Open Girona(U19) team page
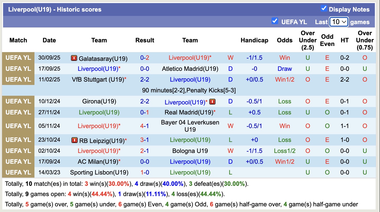The image size is (380, 212). point(99,101)
